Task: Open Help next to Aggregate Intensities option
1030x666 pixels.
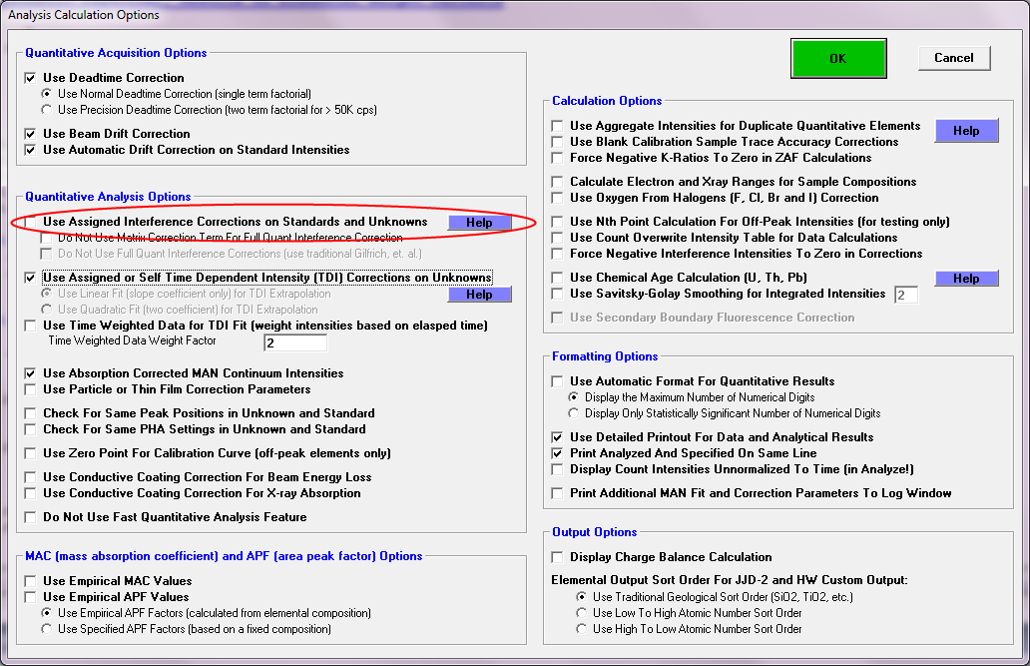Action: click(x=965, y=131)
